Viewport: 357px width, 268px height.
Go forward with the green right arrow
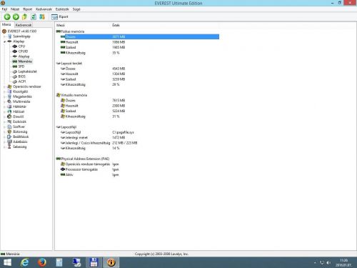click(16, 16)
